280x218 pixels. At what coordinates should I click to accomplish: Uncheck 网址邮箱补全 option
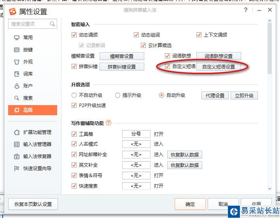pyautogui.click(x=74, y=155)
